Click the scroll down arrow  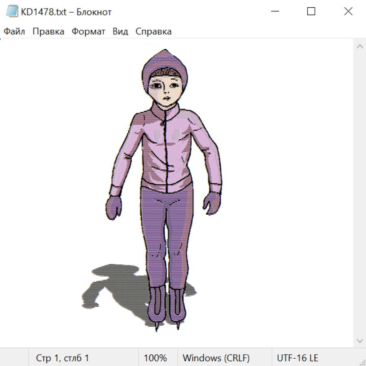tap(359, 340)
